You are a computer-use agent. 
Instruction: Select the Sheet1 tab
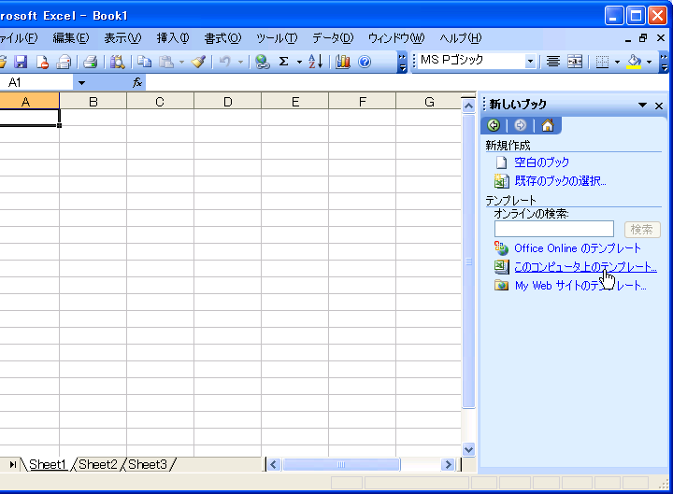point(48,464)
